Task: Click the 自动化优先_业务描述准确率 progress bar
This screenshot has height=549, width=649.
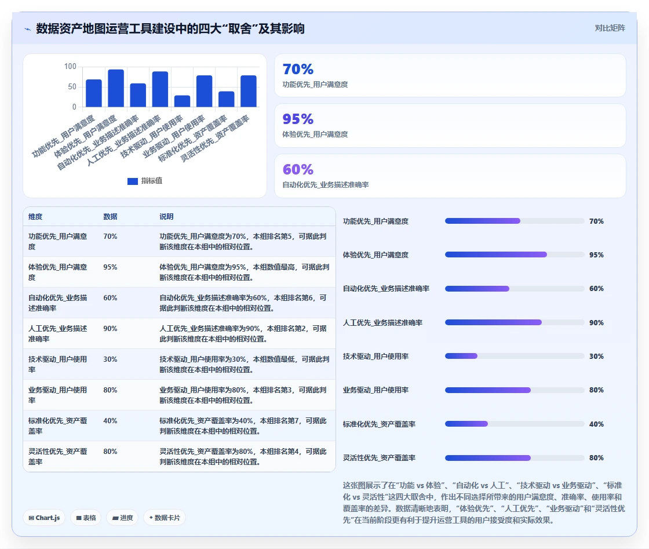Action: point(515,289)
